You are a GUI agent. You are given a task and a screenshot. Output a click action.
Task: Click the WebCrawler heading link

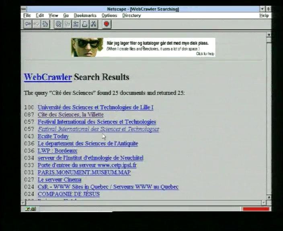click(x=48, y=77)
